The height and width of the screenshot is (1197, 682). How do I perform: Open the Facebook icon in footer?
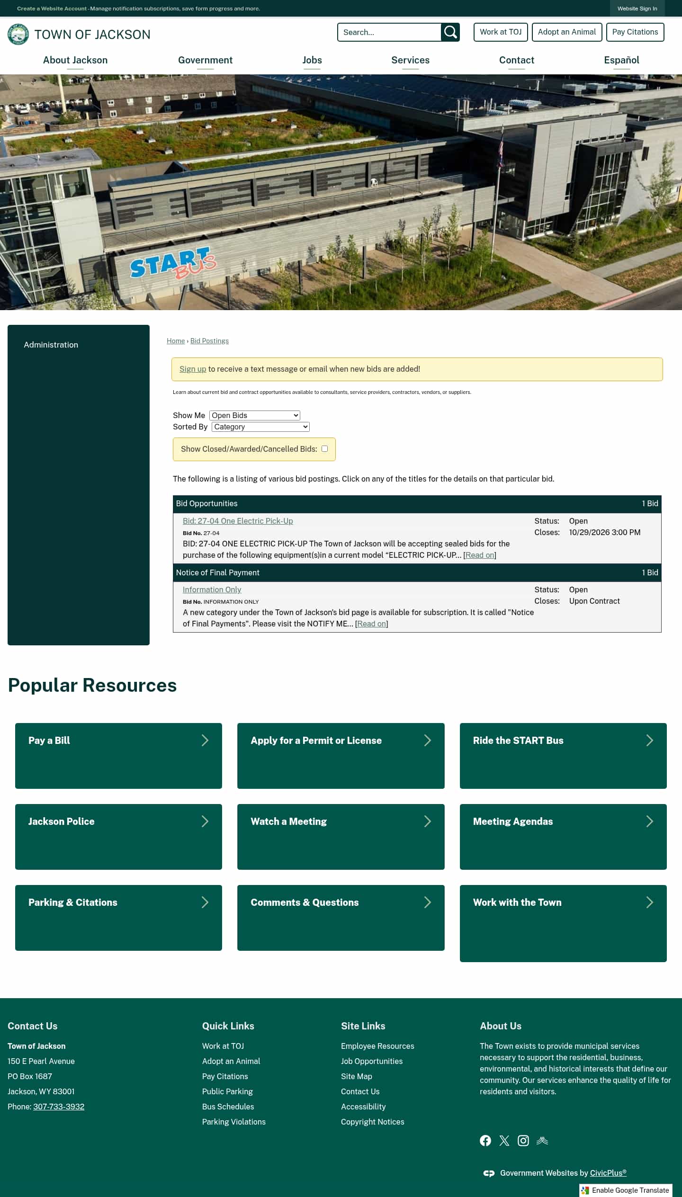(x=485, y=1141)
